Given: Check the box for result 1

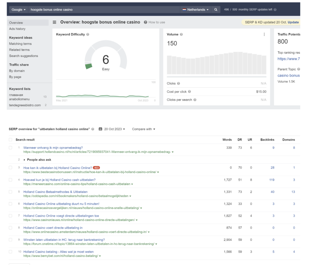Looking at the screenshot, I should tap(11, 148).
